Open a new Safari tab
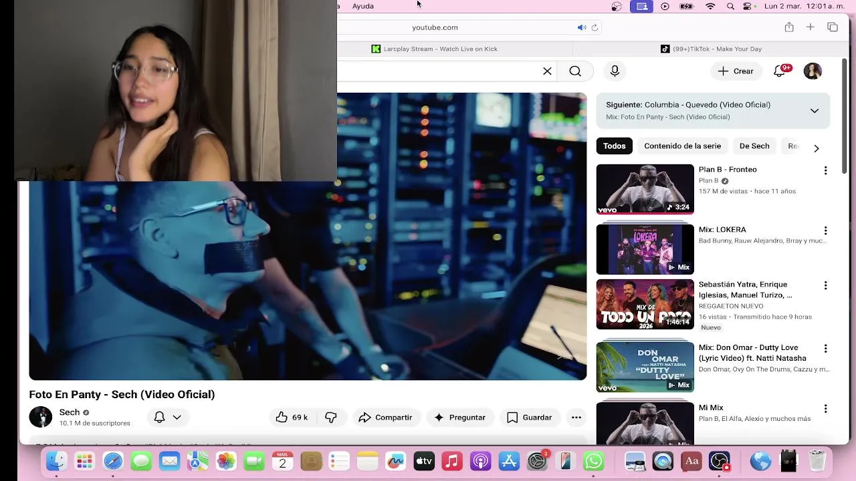856x481 pixels. pos(810,27)
